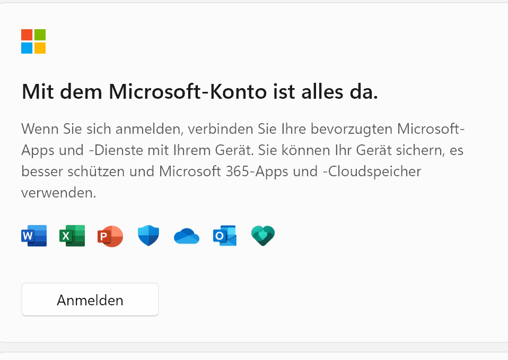Click the word "verwenden." in the description

coord(59,193)
